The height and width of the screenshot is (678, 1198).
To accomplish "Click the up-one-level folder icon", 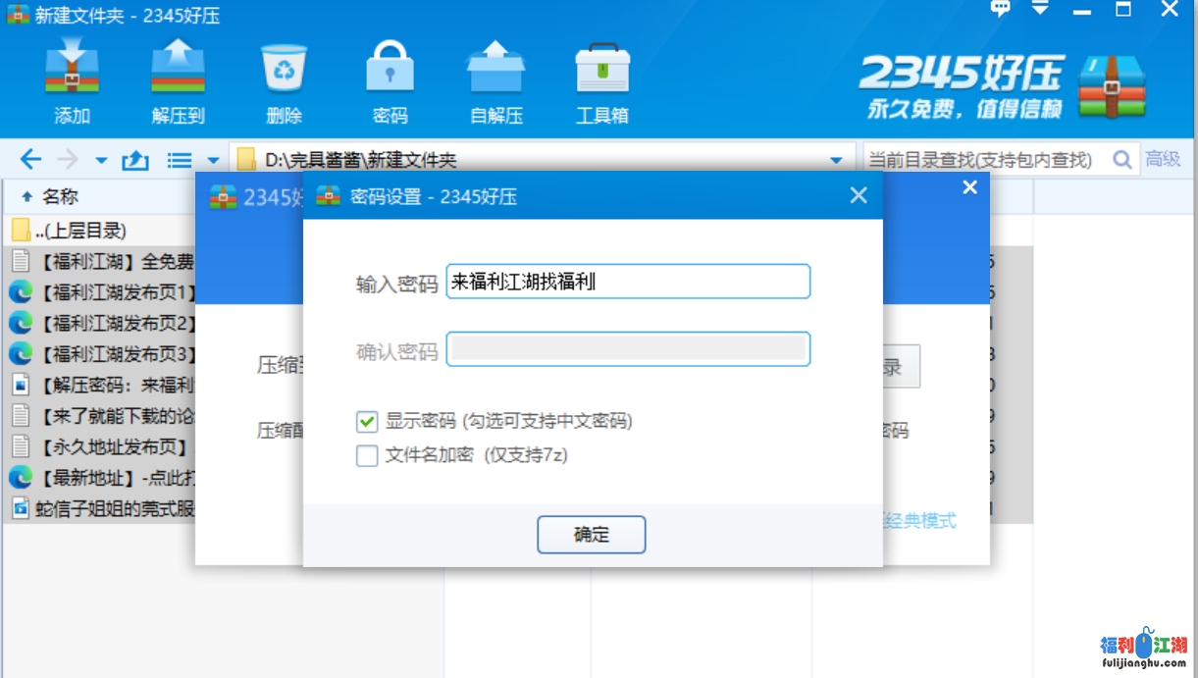I will [x=135, y=160].
